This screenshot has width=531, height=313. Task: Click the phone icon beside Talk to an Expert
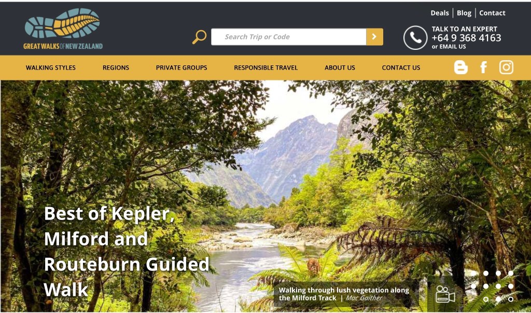click(415, 38)
